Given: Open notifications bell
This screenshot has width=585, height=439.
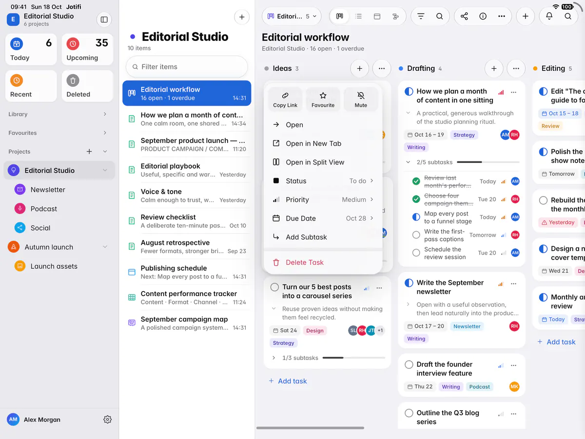Looking at the screenshot, I should [x=549, y=16].
